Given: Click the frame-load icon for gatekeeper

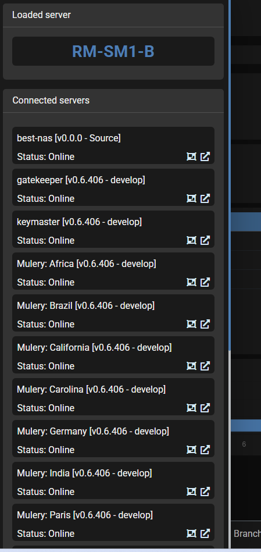Looking at the screenshot, I should pos(191,198).
